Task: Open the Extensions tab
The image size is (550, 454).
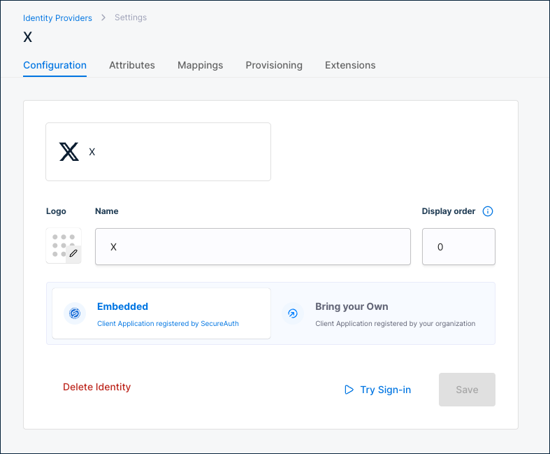Action: 350,65
